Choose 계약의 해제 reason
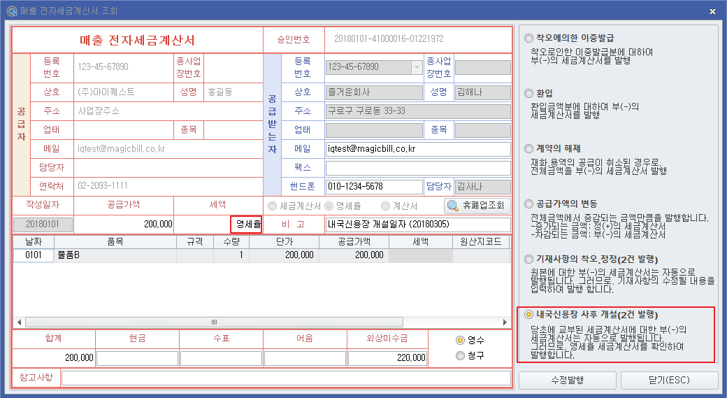 click(x=528, y=148)
